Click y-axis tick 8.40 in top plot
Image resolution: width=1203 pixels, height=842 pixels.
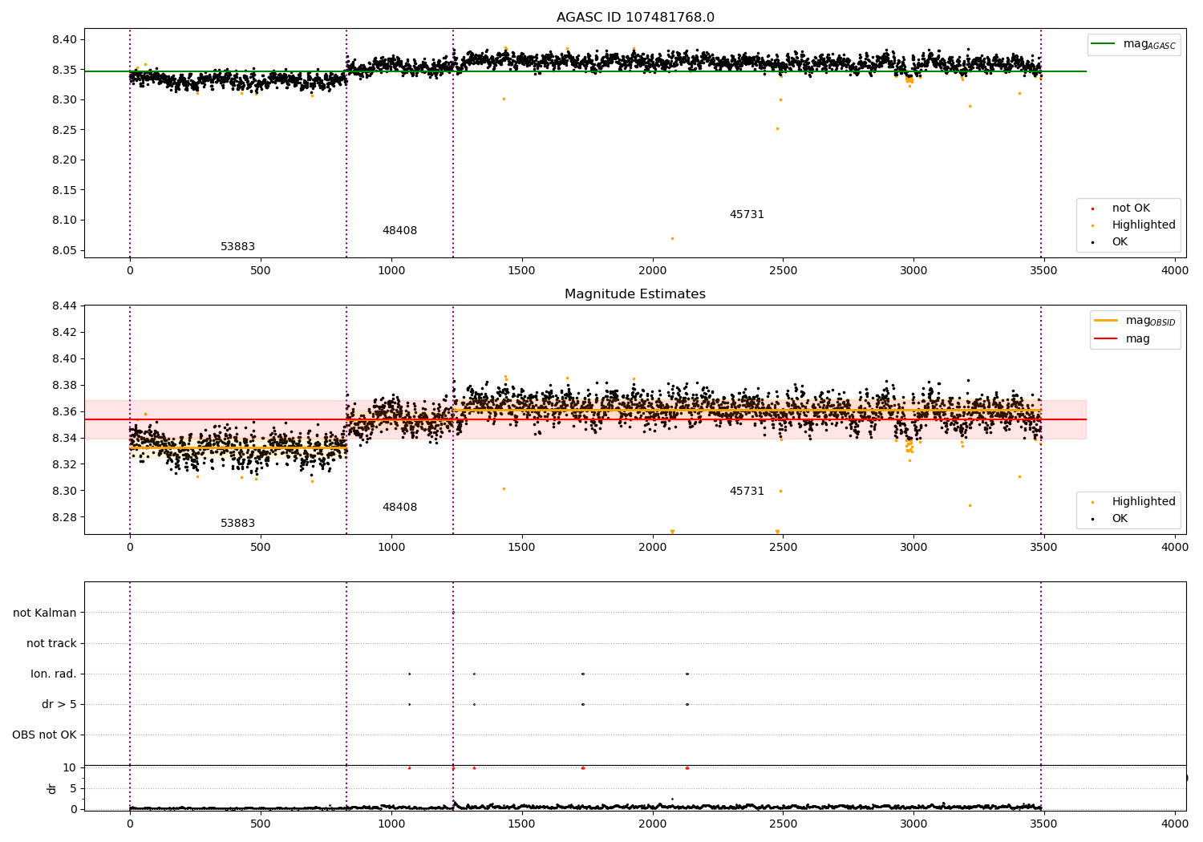65,40
